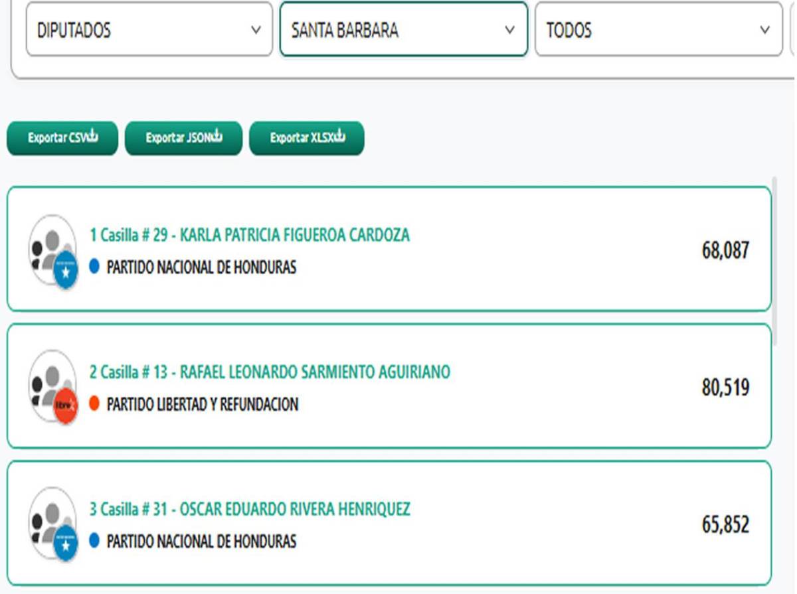Click the orange dot beside Partido Libertad y Refundacion
This screenshot has height=594, width=797.
[94, 404]
